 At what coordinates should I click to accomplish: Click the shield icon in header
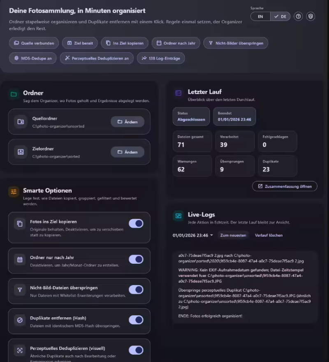point(310,16)
